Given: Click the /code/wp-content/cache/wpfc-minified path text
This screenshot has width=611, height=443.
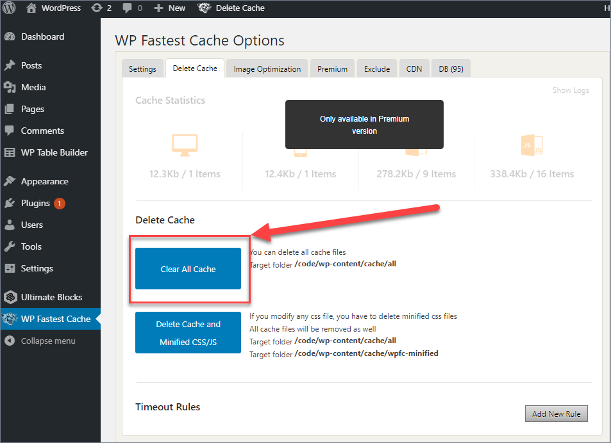Looking at the screenshot, I should coord(366,353).
